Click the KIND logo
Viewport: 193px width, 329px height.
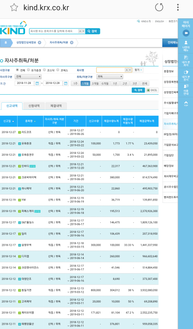pyautogui.click(x=13, y=28)
